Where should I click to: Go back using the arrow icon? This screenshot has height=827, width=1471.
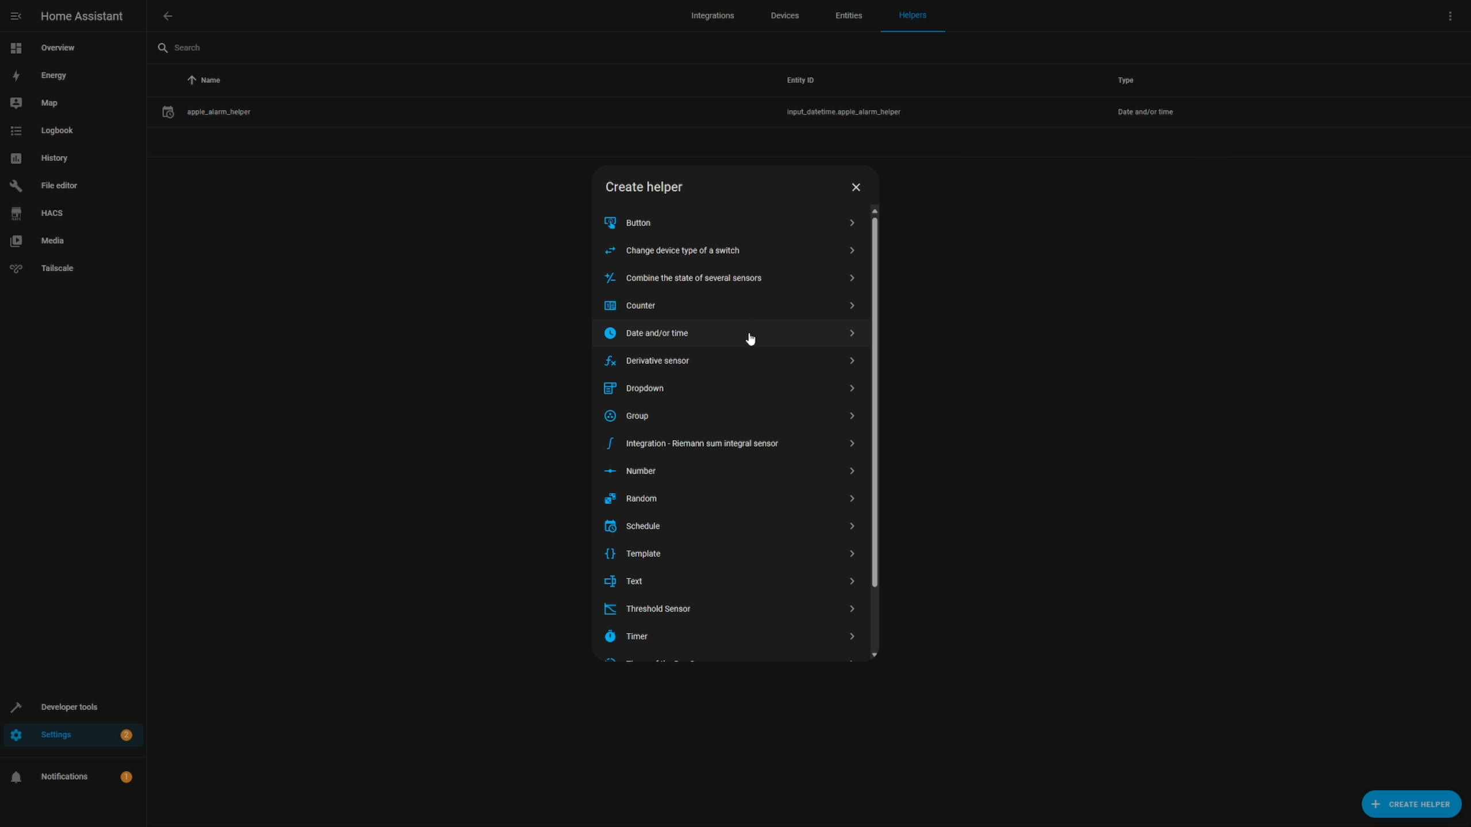[168, 16]
